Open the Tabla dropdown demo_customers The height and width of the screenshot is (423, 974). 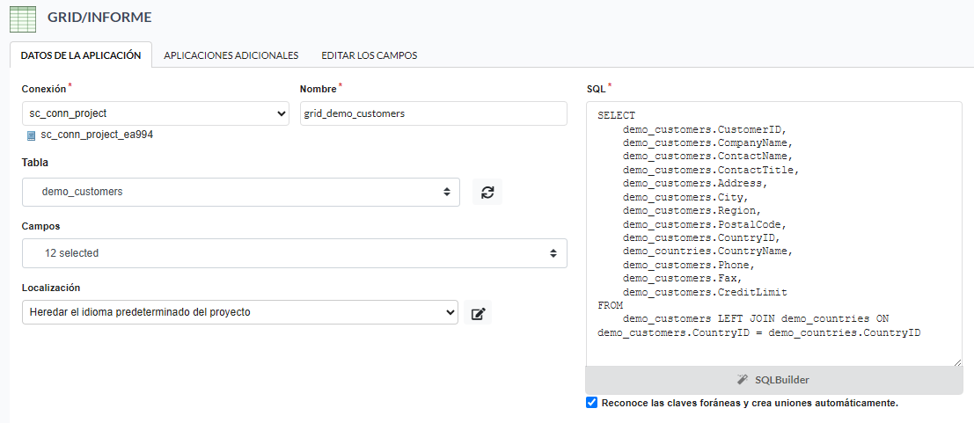[x=241, y=192]
